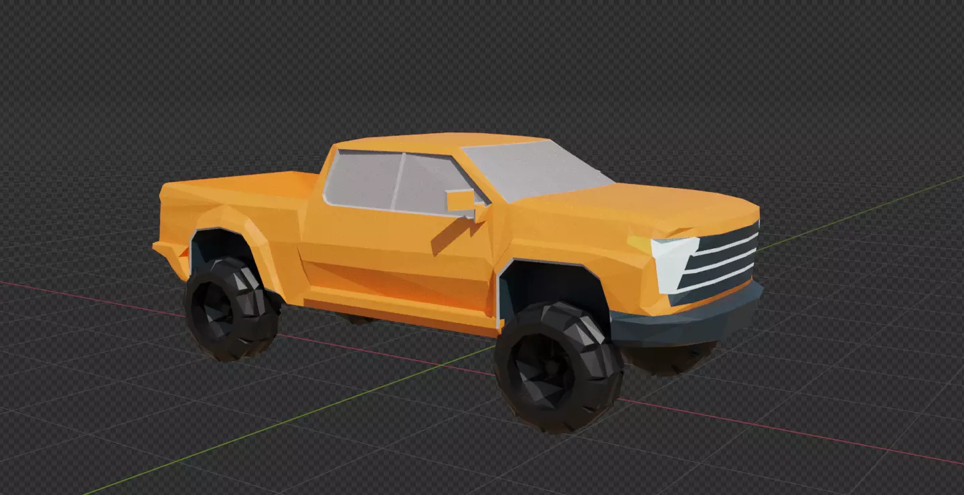Click the rear side door window
Image resolution: width=964 pixels, height=495 pixels.
[363, 179]
